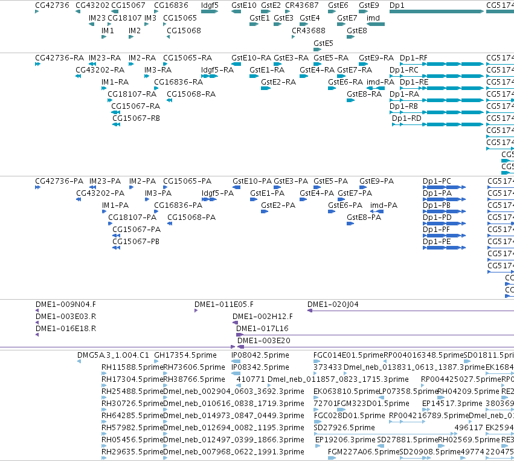Select clone label DME1-002H12.F
The width and height of the screenshot is (514, 461).
coord(263,317)
